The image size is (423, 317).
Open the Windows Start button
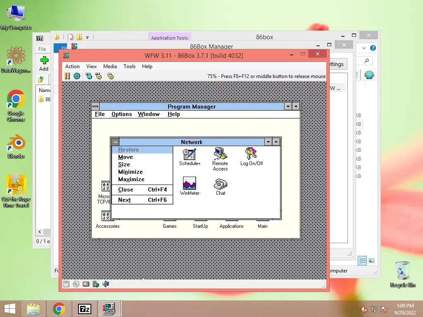(x=10, y=309)
